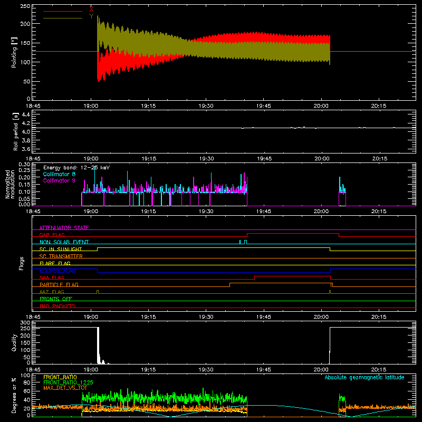
Task: Click the AAZ_FLAG pulse near 19:00
Action: (98, 292)
